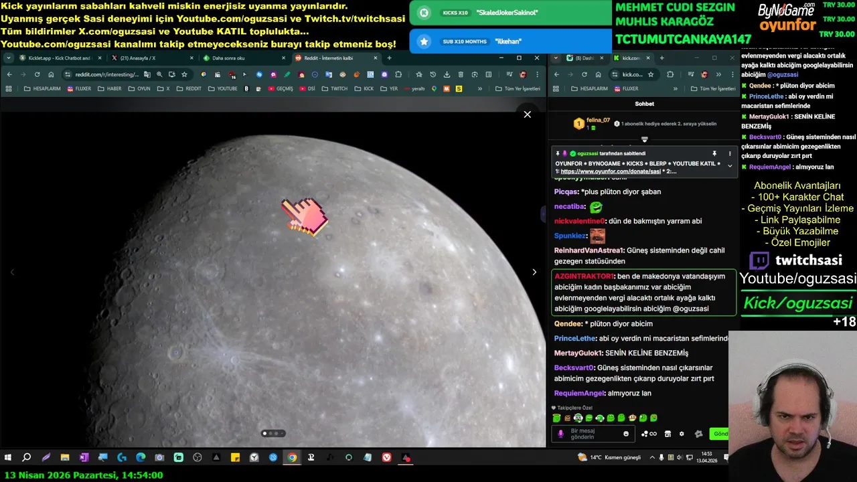
Task: Close the Reddit image lightbox with X
Action: click(x=527, y=114)
